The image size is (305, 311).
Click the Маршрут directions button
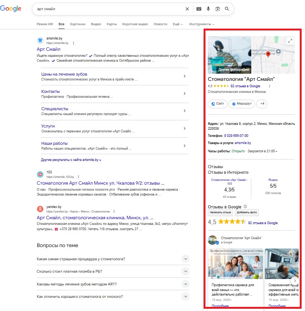click(x=242, y=104)
